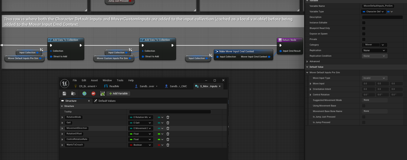Delete the ControlRotationRate variable with its trash icon

168,139
